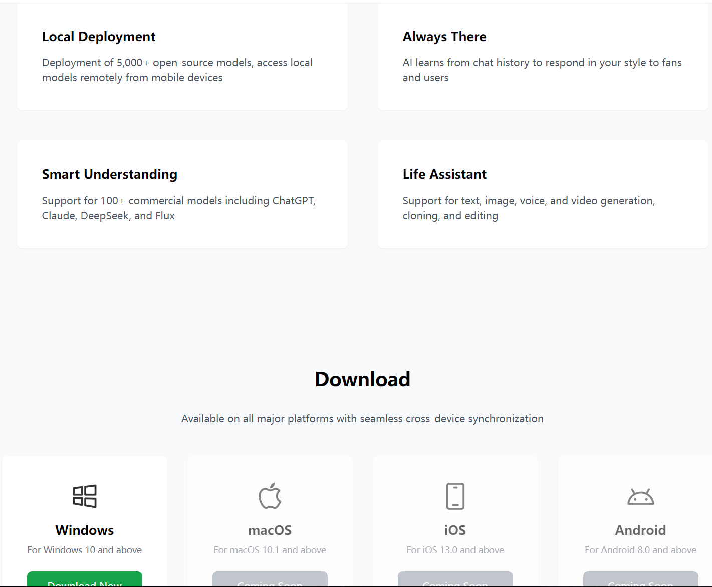Click the Android platform name
The height and width of the screenshot is (587, 712).
[x=641, y=530]
